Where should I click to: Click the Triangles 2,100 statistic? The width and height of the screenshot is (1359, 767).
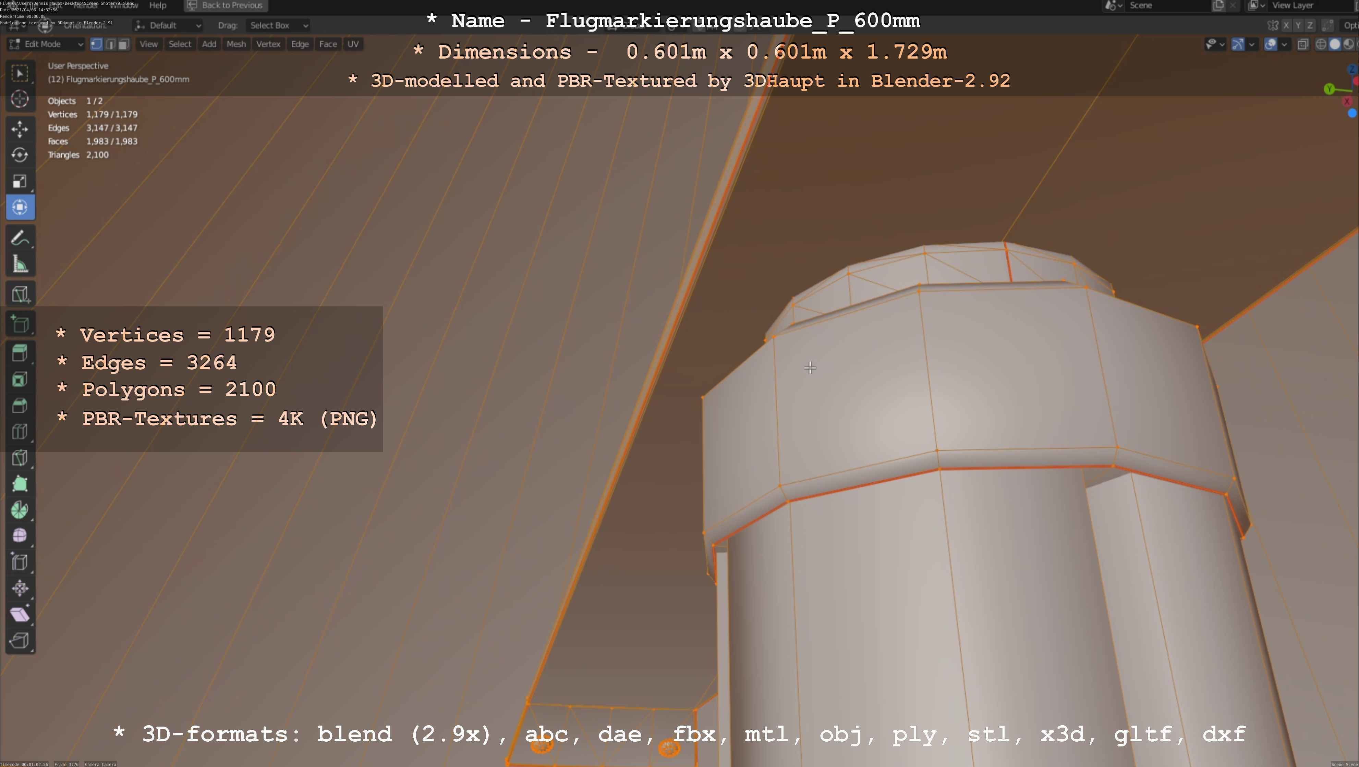pos(78,155)
